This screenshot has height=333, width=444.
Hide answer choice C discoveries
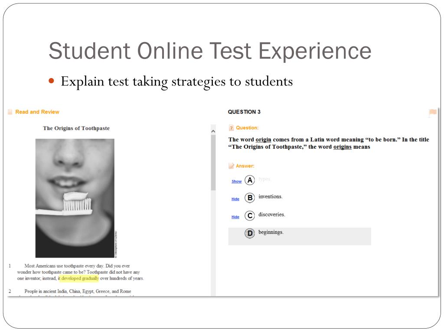pyautogui.click(x=235, y=217)
